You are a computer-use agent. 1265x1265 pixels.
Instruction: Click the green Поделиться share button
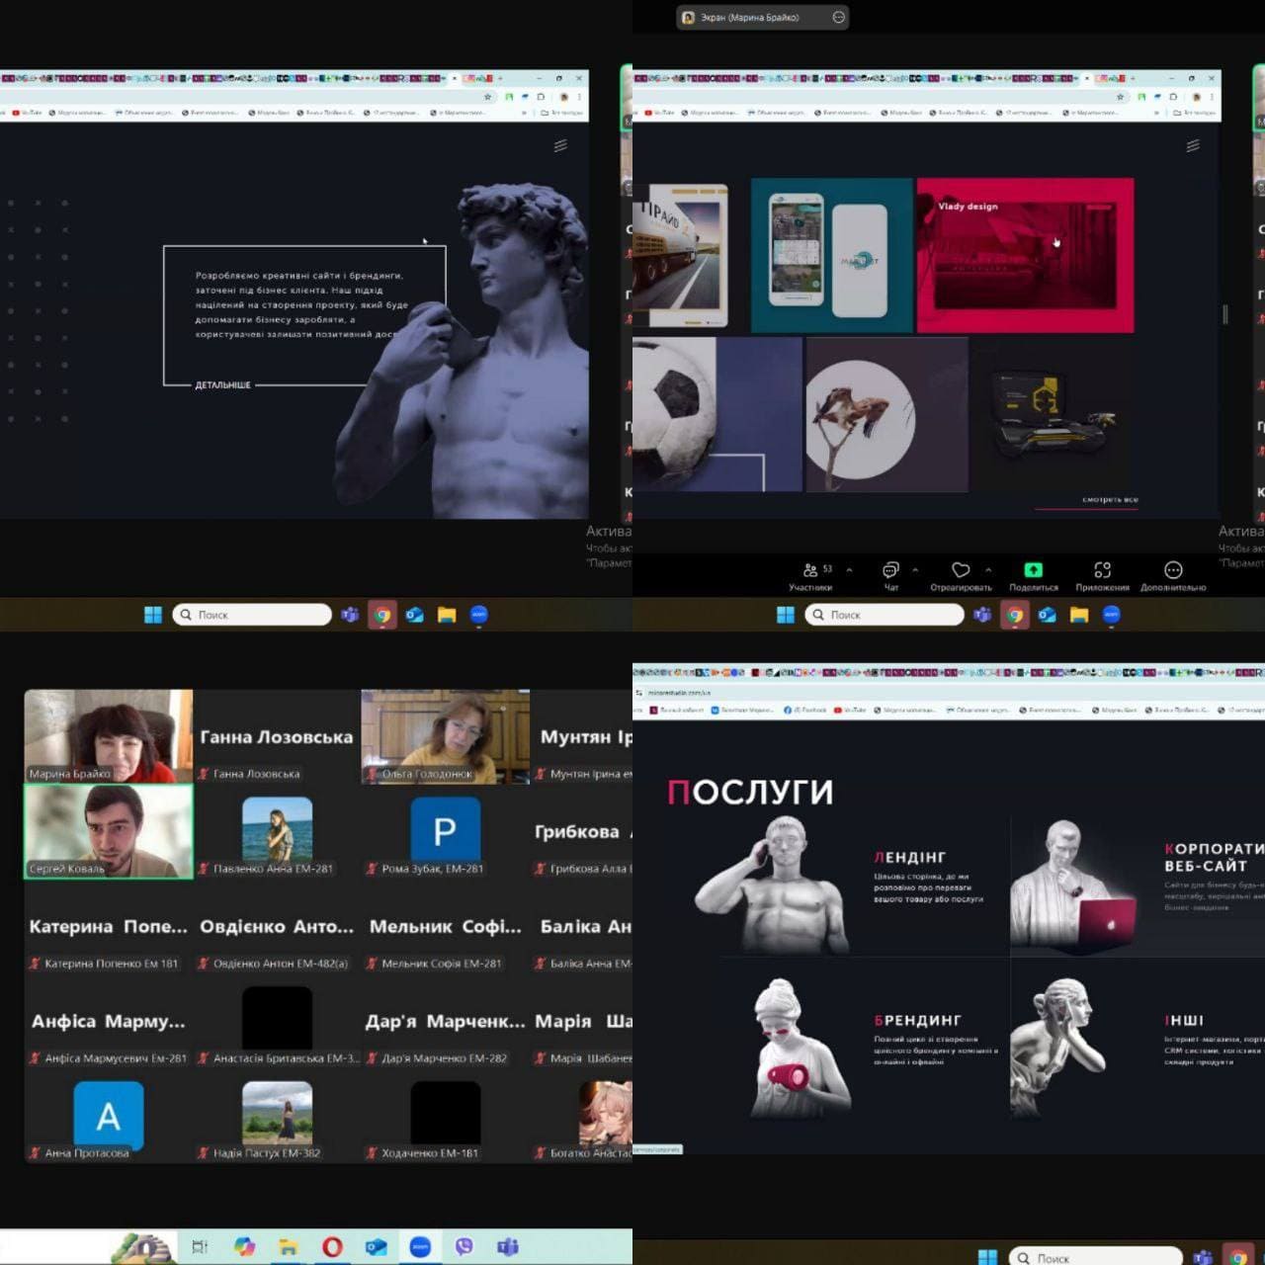click(x=1033, y=575)
